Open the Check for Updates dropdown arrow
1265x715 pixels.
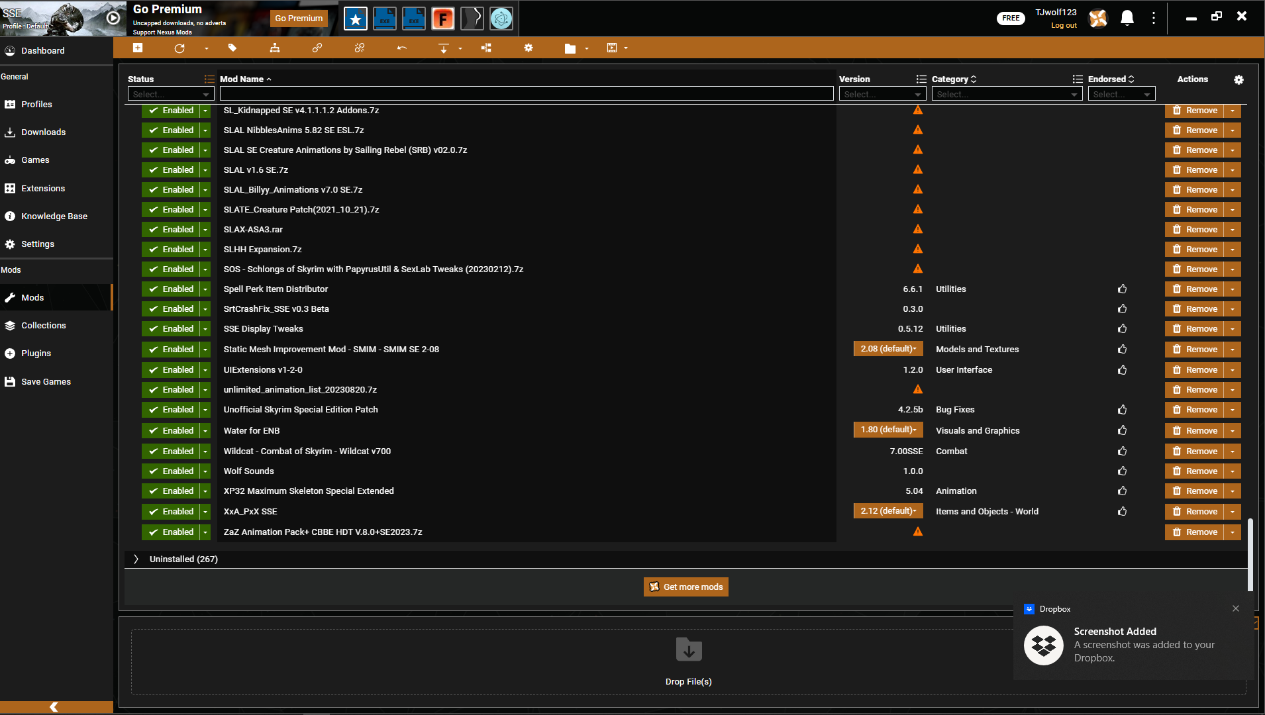pos(207,48)
